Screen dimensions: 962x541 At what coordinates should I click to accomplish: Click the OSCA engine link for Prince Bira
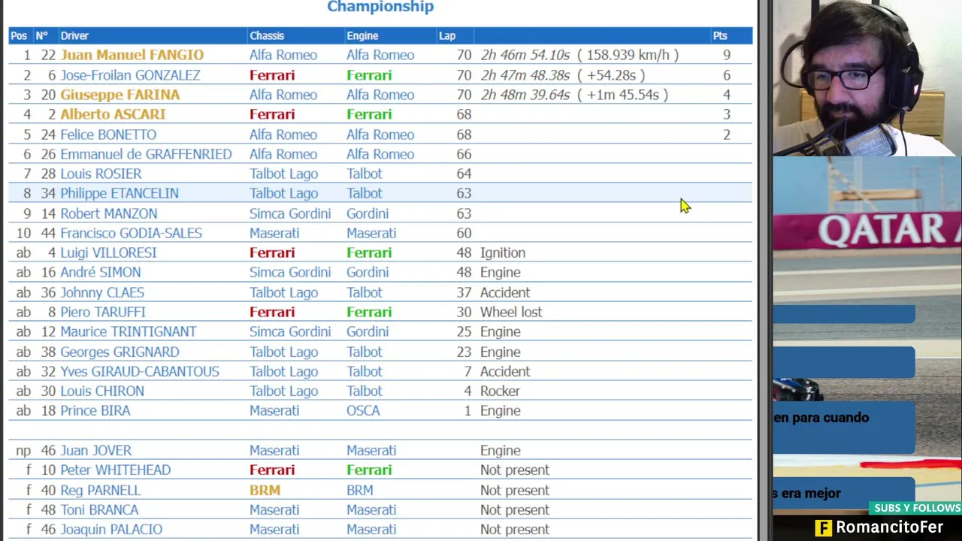pyautogui.click(x=363, y=410)
